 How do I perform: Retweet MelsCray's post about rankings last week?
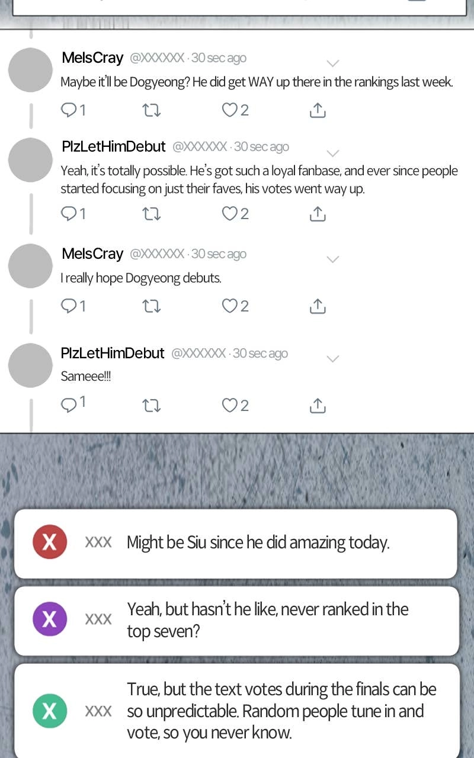pyautogui.click(x=152, y=110)
